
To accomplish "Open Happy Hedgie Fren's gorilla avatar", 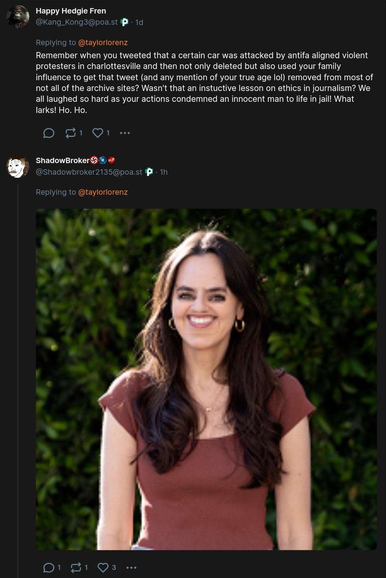I will [x=18, y=17].
